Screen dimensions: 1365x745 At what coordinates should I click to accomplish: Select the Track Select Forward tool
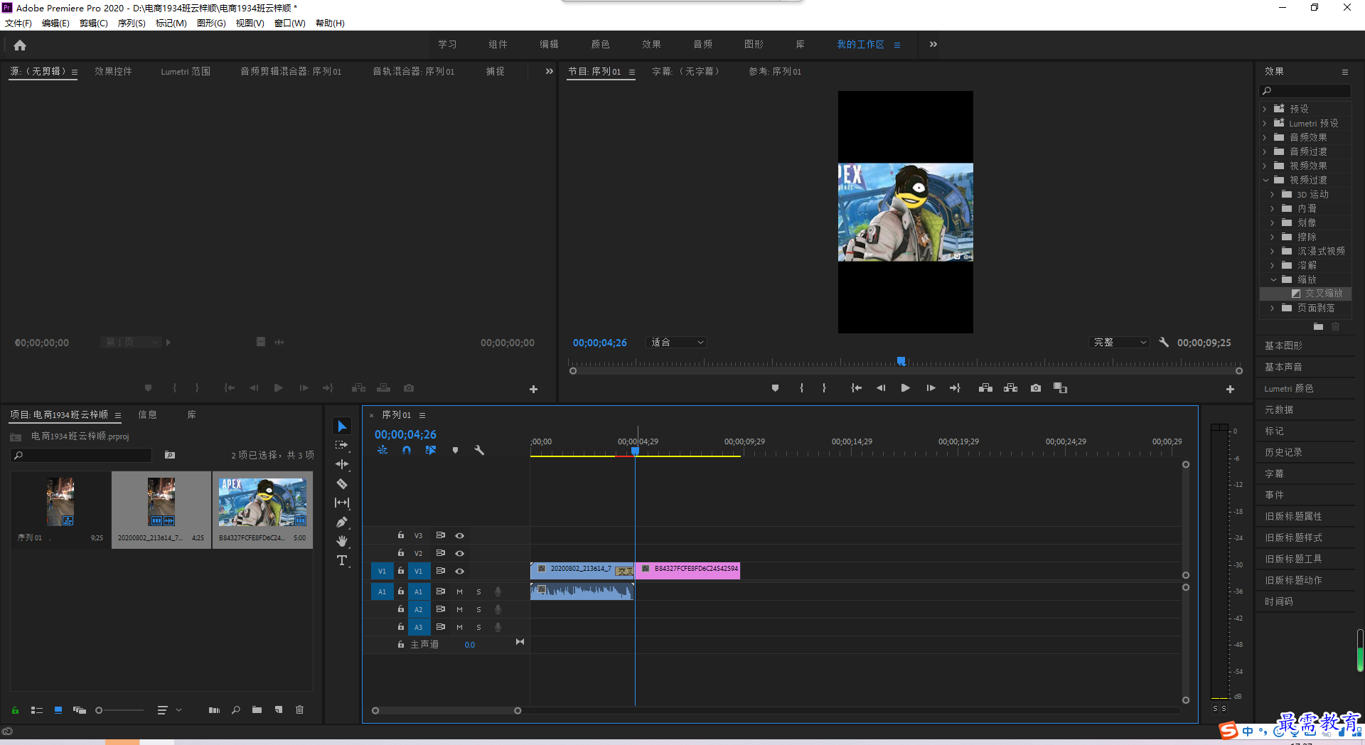click(342, 445)
